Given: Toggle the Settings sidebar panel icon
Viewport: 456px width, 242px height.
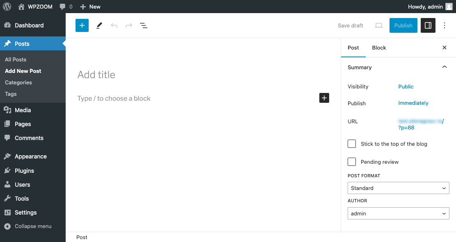Looking at the screenshot, I should pos(428,25).
